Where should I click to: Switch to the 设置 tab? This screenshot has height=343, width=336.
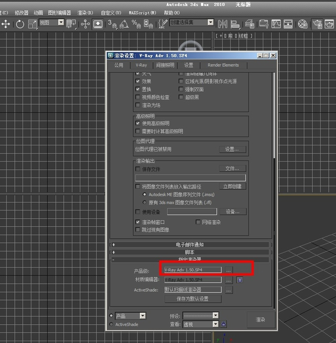coord(188,65)
